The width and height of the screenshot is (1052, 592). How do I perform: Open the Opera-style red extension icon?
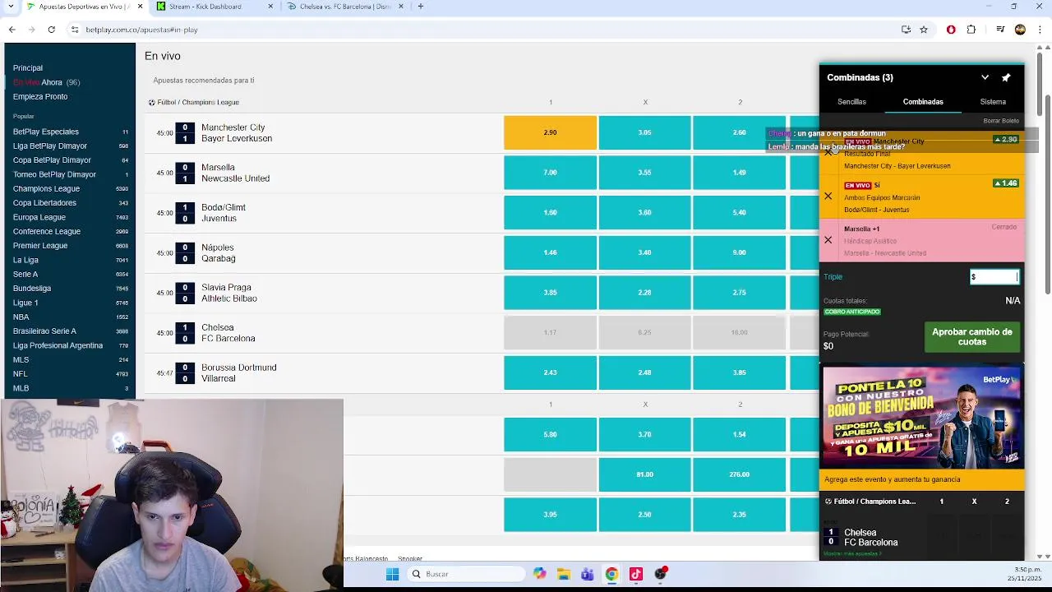(951, 30)
